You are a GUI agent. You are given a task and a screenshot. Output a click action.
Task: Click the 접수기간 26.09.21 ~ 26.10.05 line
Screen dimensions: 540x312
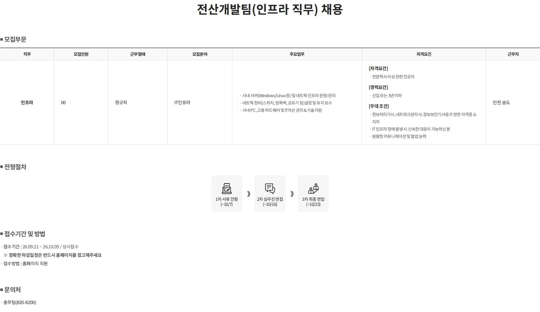click(x=40, y=247)
